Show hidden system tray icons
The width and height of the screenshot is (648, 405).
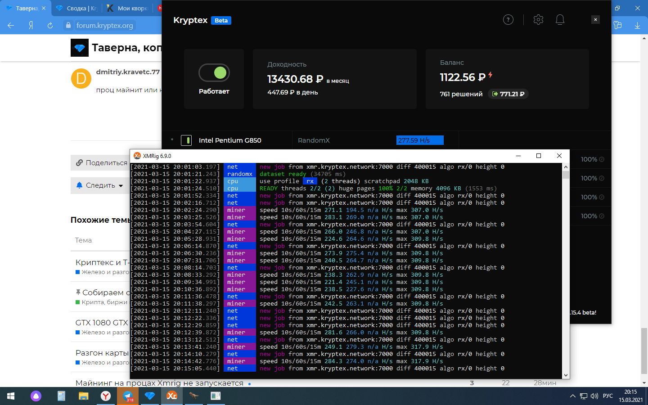572,396
